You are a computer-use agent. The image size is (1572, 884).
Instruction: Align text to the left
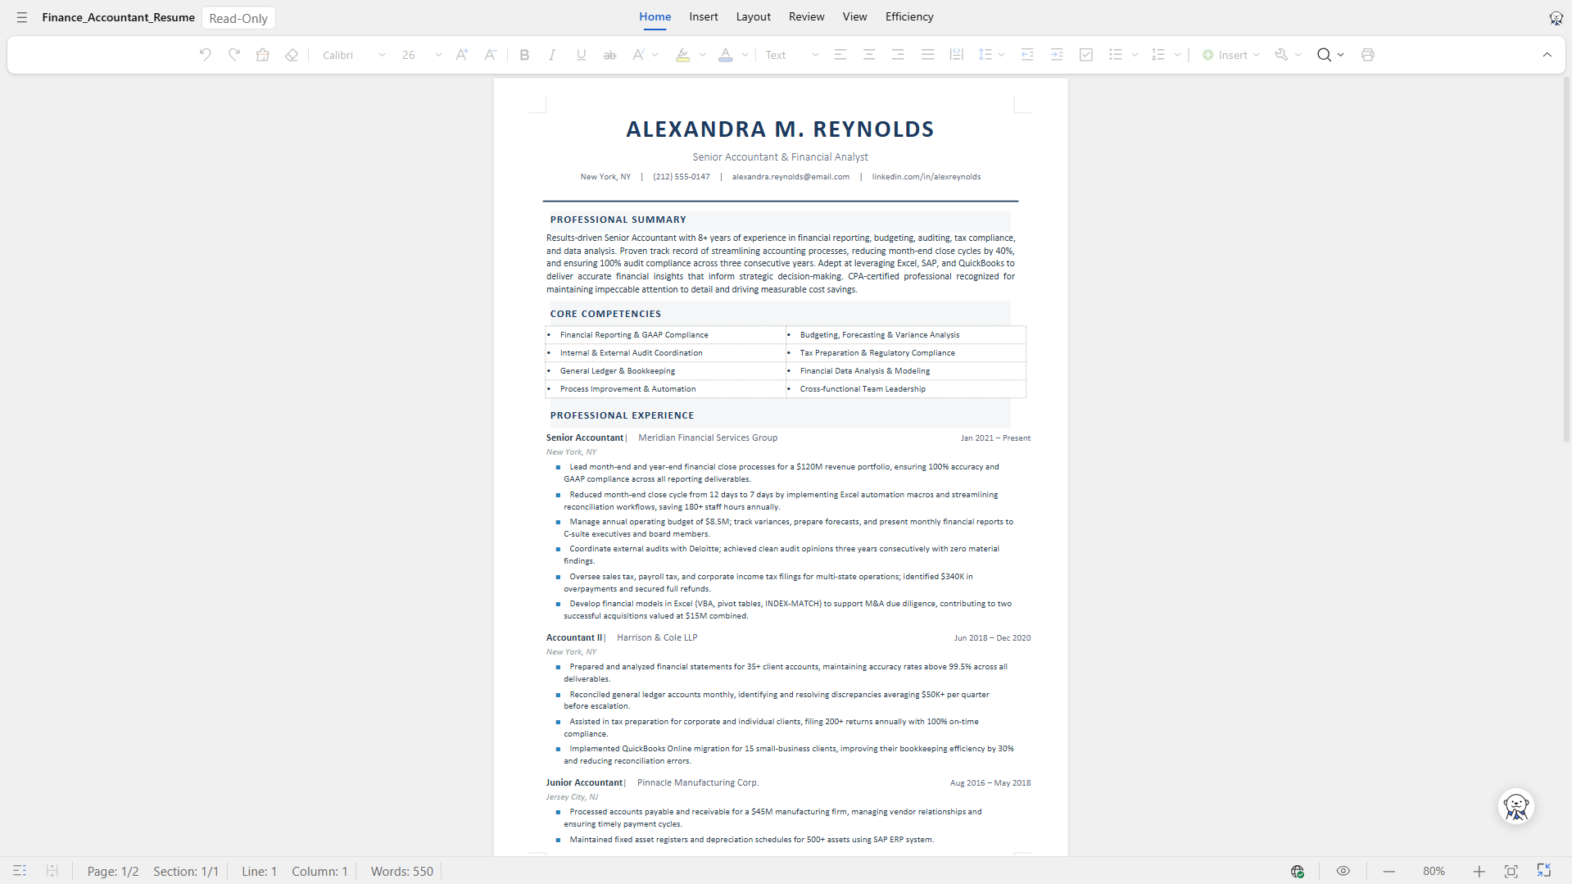[x=840, y=55]
